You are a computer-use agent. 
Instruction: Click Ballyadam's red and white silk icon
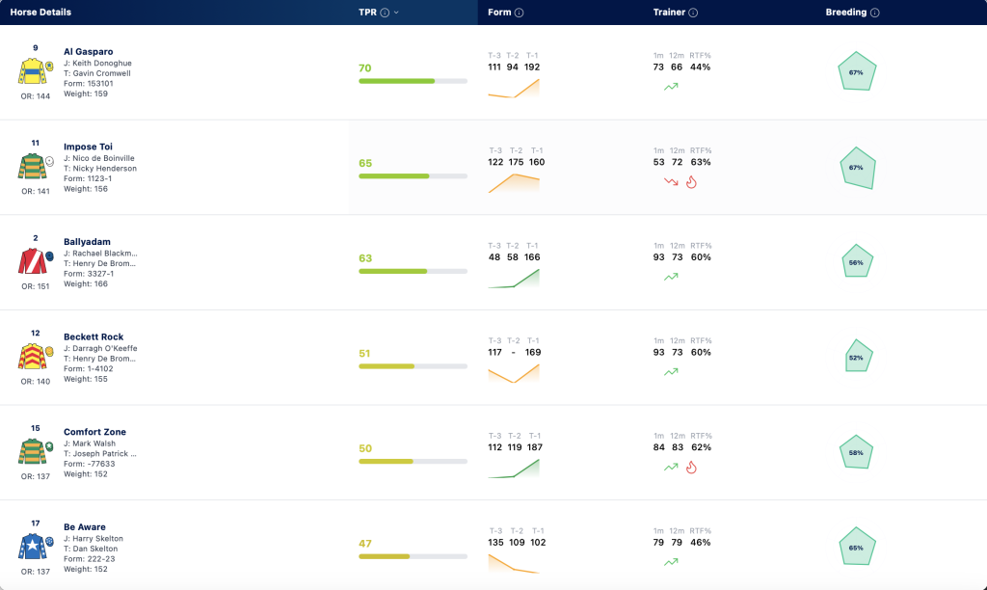(32, 260)
